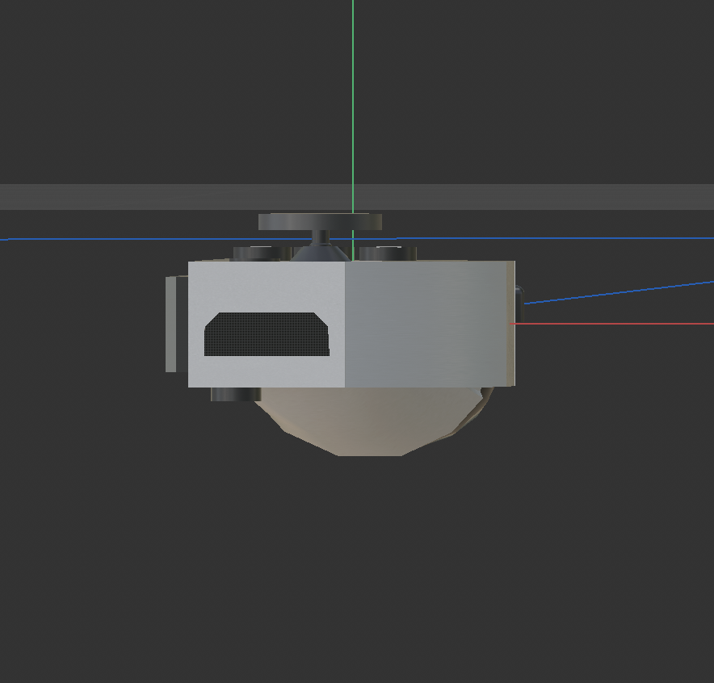The width and height of the screenshot is (714, 683).
Task: Click the blue horizontal axis line
Action: [121, 239]
